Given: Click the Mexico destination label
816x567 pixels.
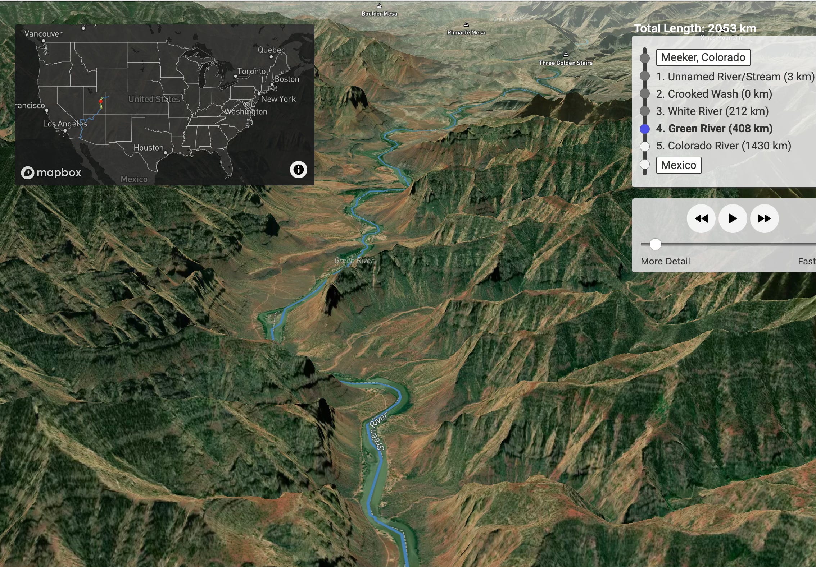Looking at the screenshot, I should [x=679, y=165].
